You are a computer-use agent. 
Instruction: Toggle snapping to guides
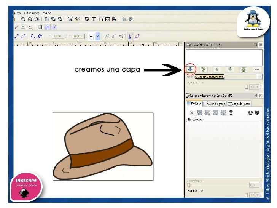(54, 27)
